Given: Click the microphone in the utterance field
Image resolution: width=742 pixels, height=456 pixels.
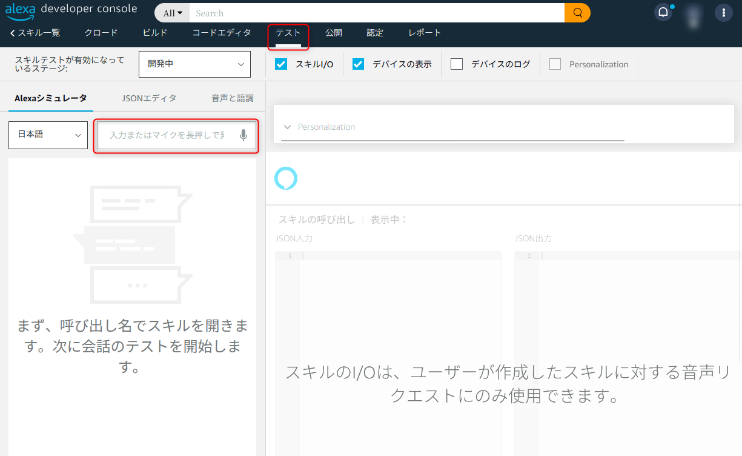Looking at the screenshot, I should coord(243,135).
